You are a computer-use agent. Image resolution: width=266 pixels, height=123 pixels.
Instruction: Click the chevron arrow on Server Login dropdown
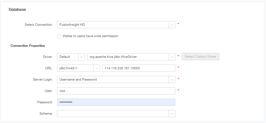(172, 80)
